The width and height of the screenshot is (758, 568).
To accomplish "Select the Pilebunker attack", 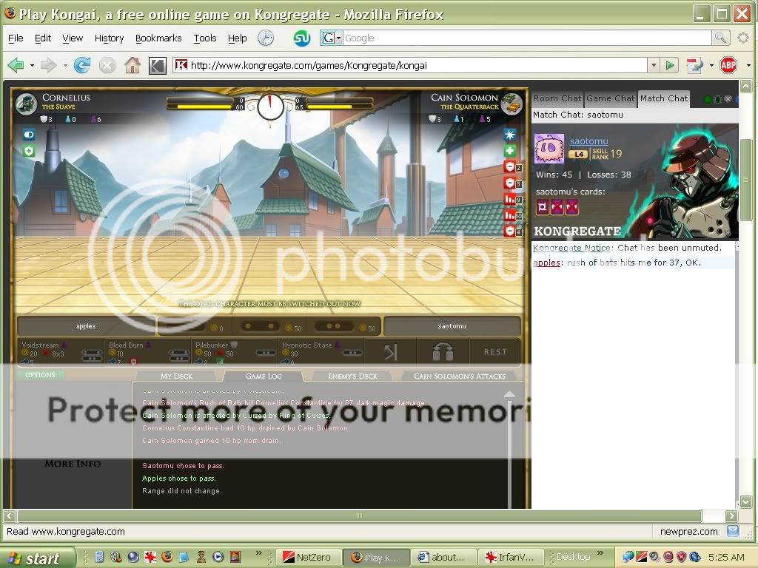I will coord(235,352).
